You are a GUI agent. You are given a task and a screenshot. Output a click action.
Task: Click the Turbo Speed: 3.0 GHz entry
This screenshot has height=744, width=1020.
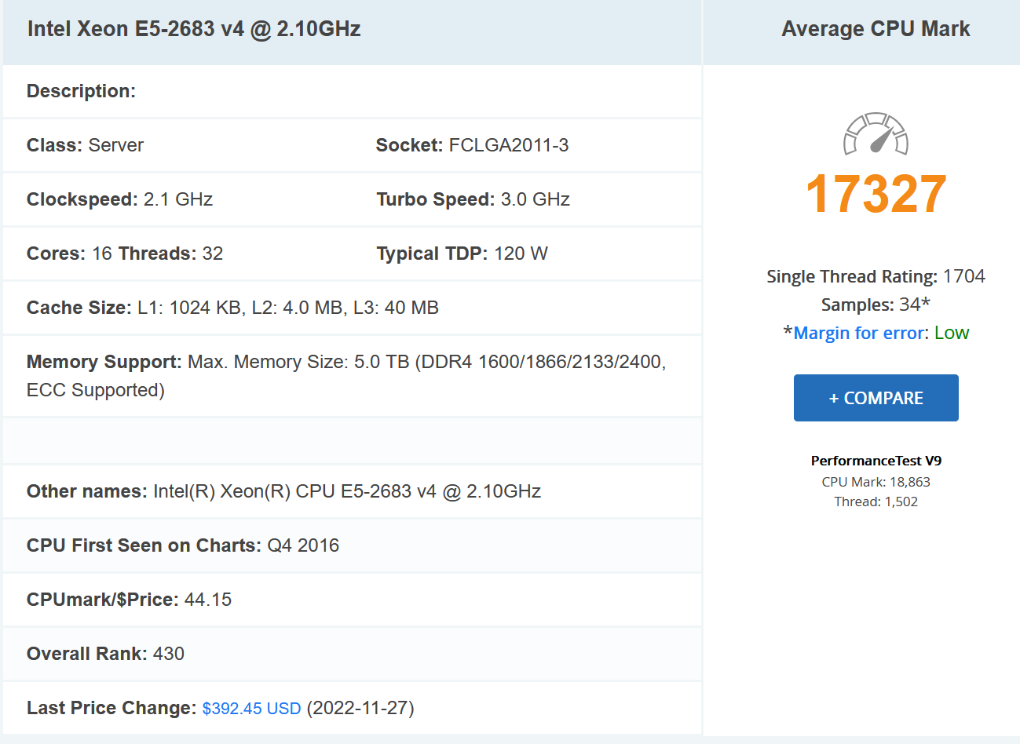(x=473, y=199)
